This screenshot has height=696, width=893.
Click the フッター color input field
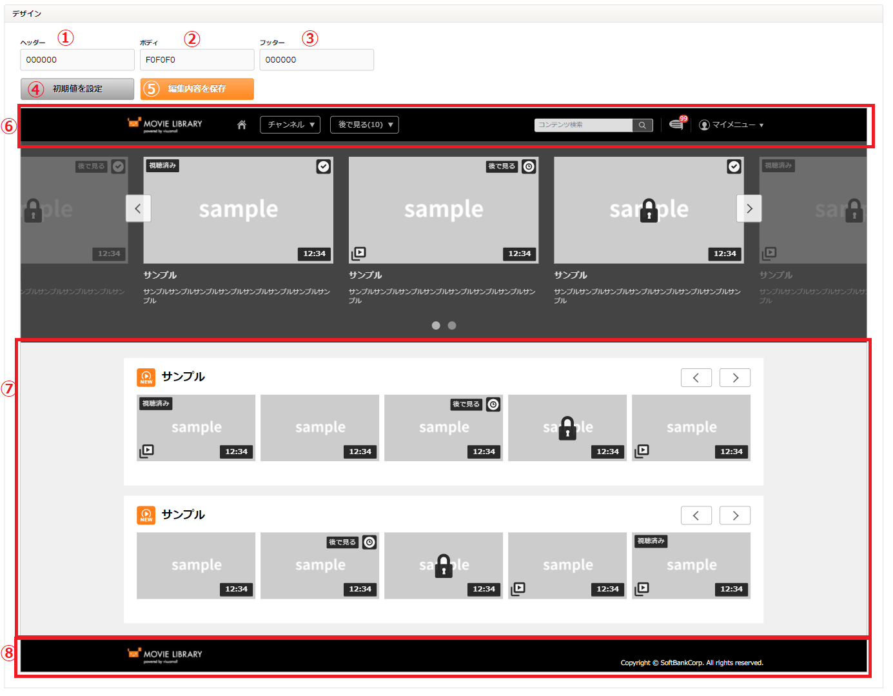pos(317,60)
